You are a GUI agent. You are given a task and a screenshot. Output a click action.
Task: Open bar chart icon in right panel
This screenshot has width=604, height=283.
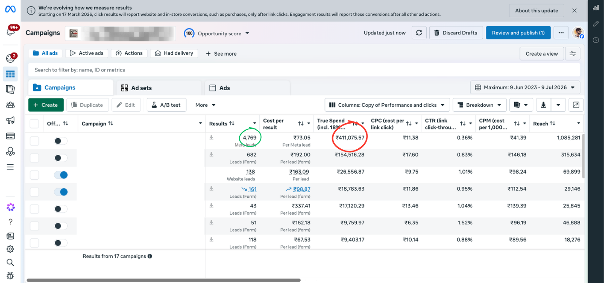pos(596,8)
